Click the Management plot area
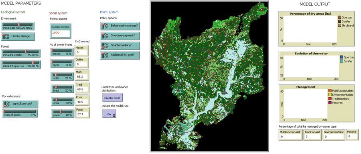This screenshot has height=154, width=361. [304, 104]
